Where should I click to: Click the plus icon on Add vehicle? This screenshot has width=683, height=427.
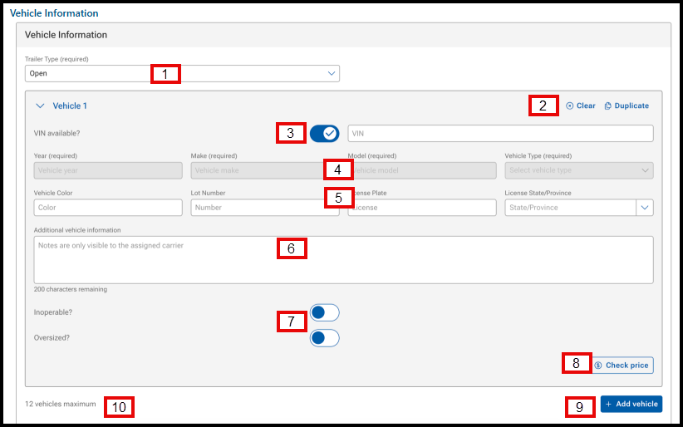click(608, 404)
